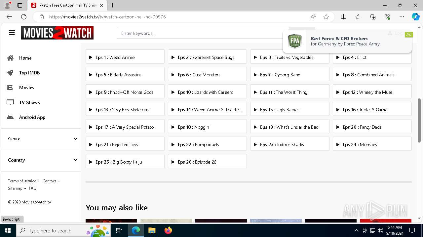Reload the page with refresh icon
The height and width of the screenshot is (237, 423).
(x=24, y=17)
